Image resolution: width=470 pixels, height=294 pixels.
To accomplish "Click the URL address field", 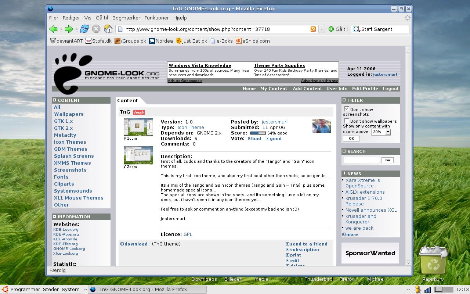I will click(x=217, y=29).
